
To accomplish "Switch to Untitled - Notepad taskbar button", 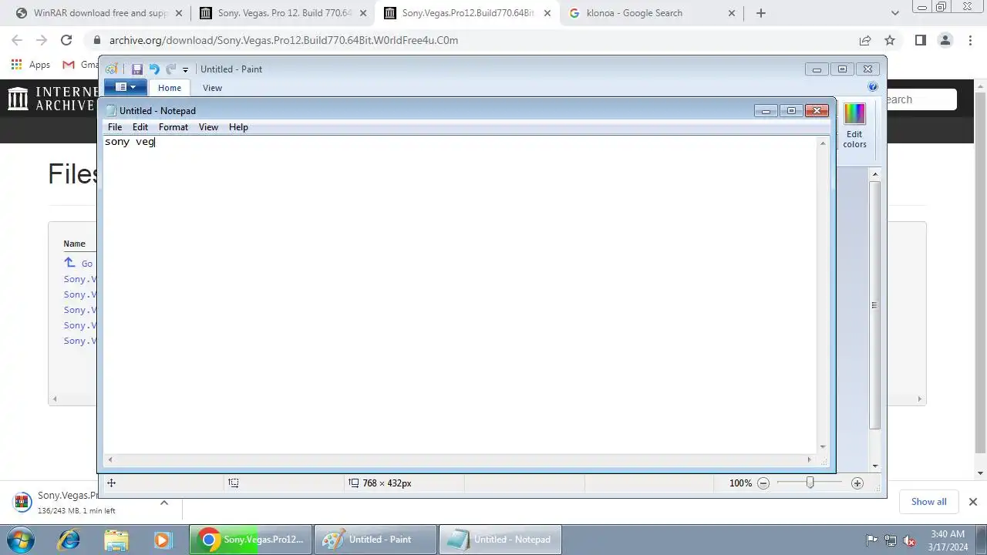I will 500,540.
